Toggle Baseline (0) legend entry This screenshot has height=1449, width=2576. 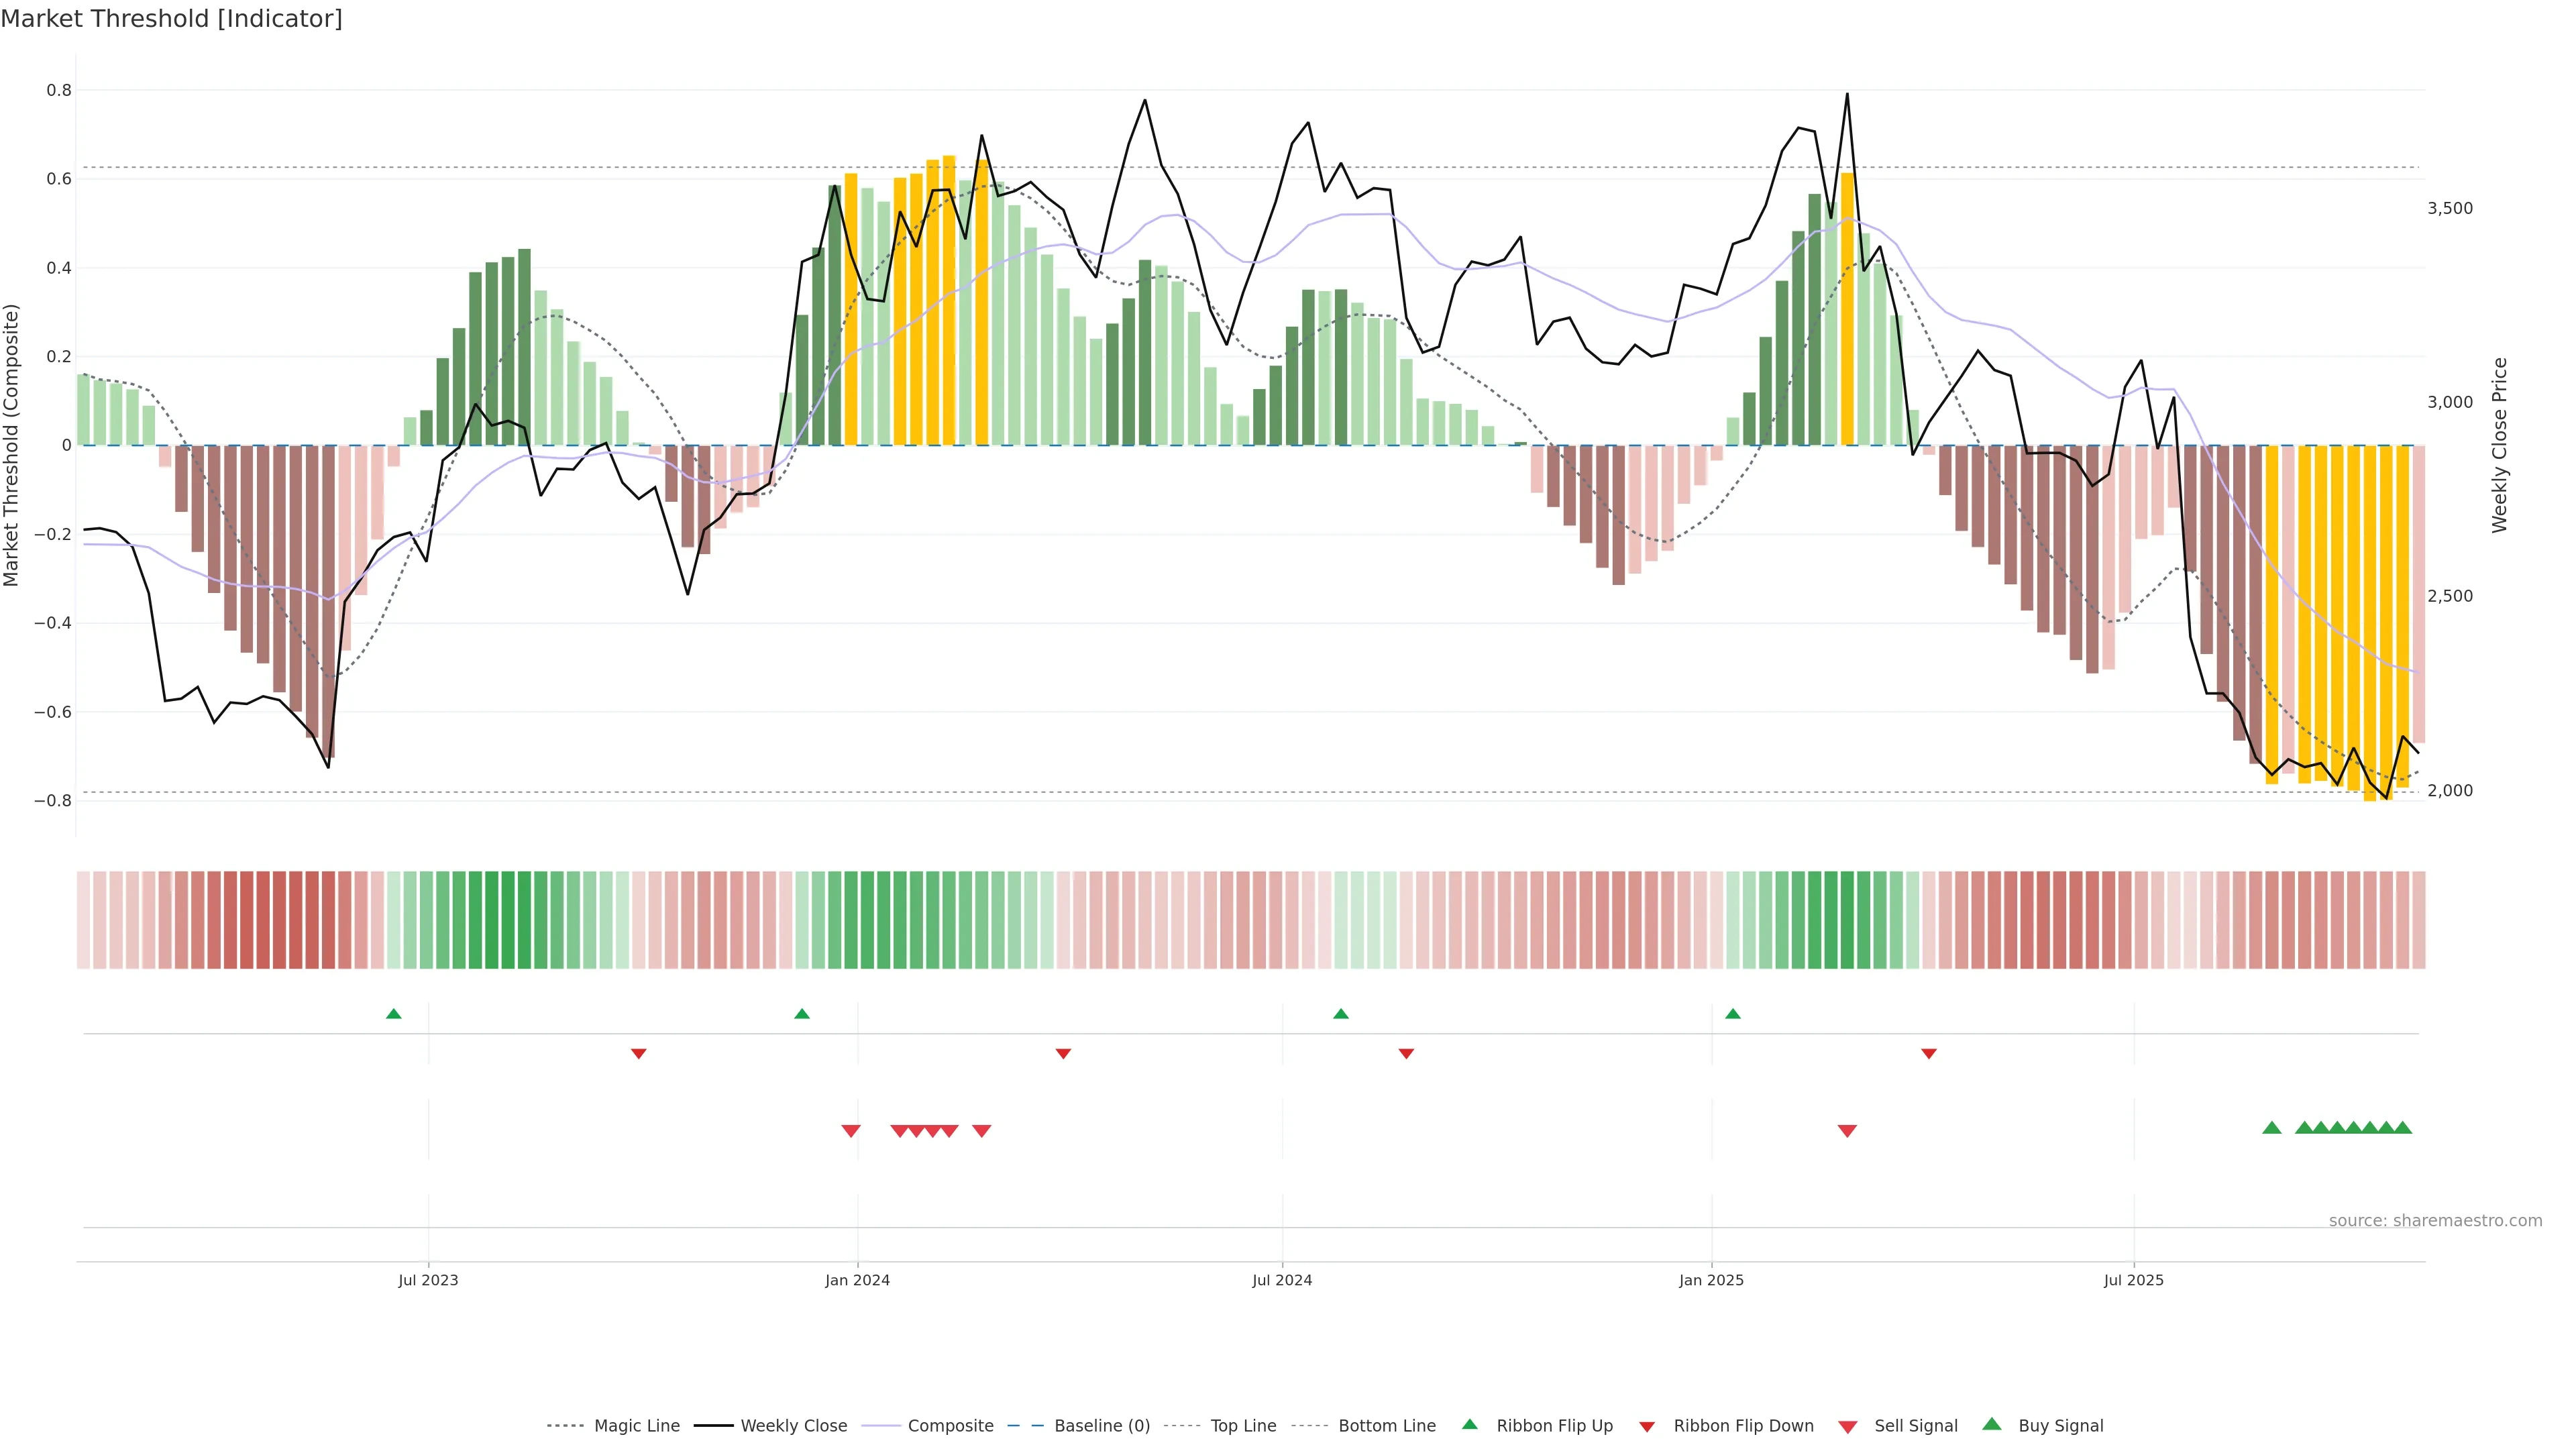coord(1101,1426)
